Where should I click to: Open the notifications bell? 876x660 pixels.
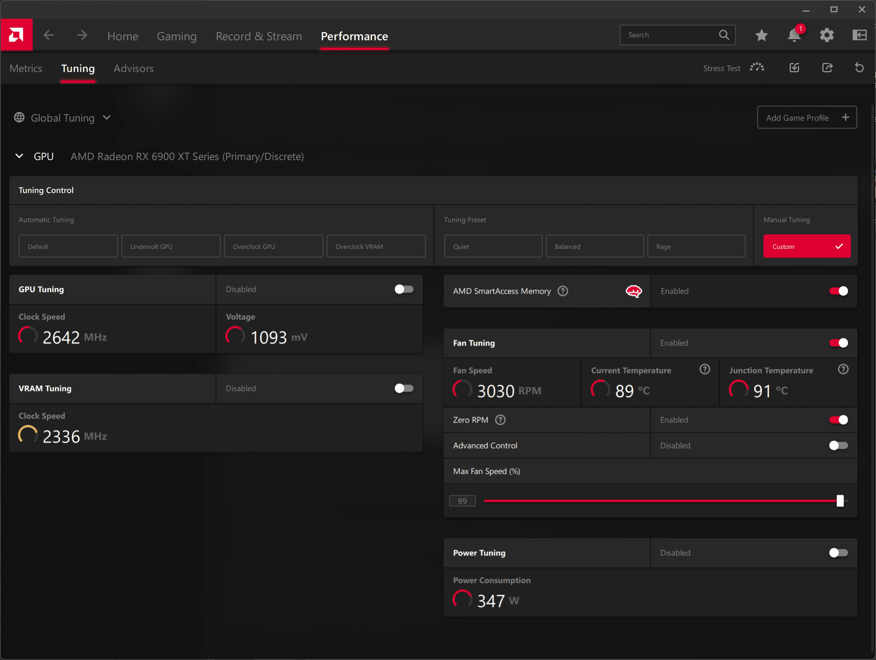(794, 35)
